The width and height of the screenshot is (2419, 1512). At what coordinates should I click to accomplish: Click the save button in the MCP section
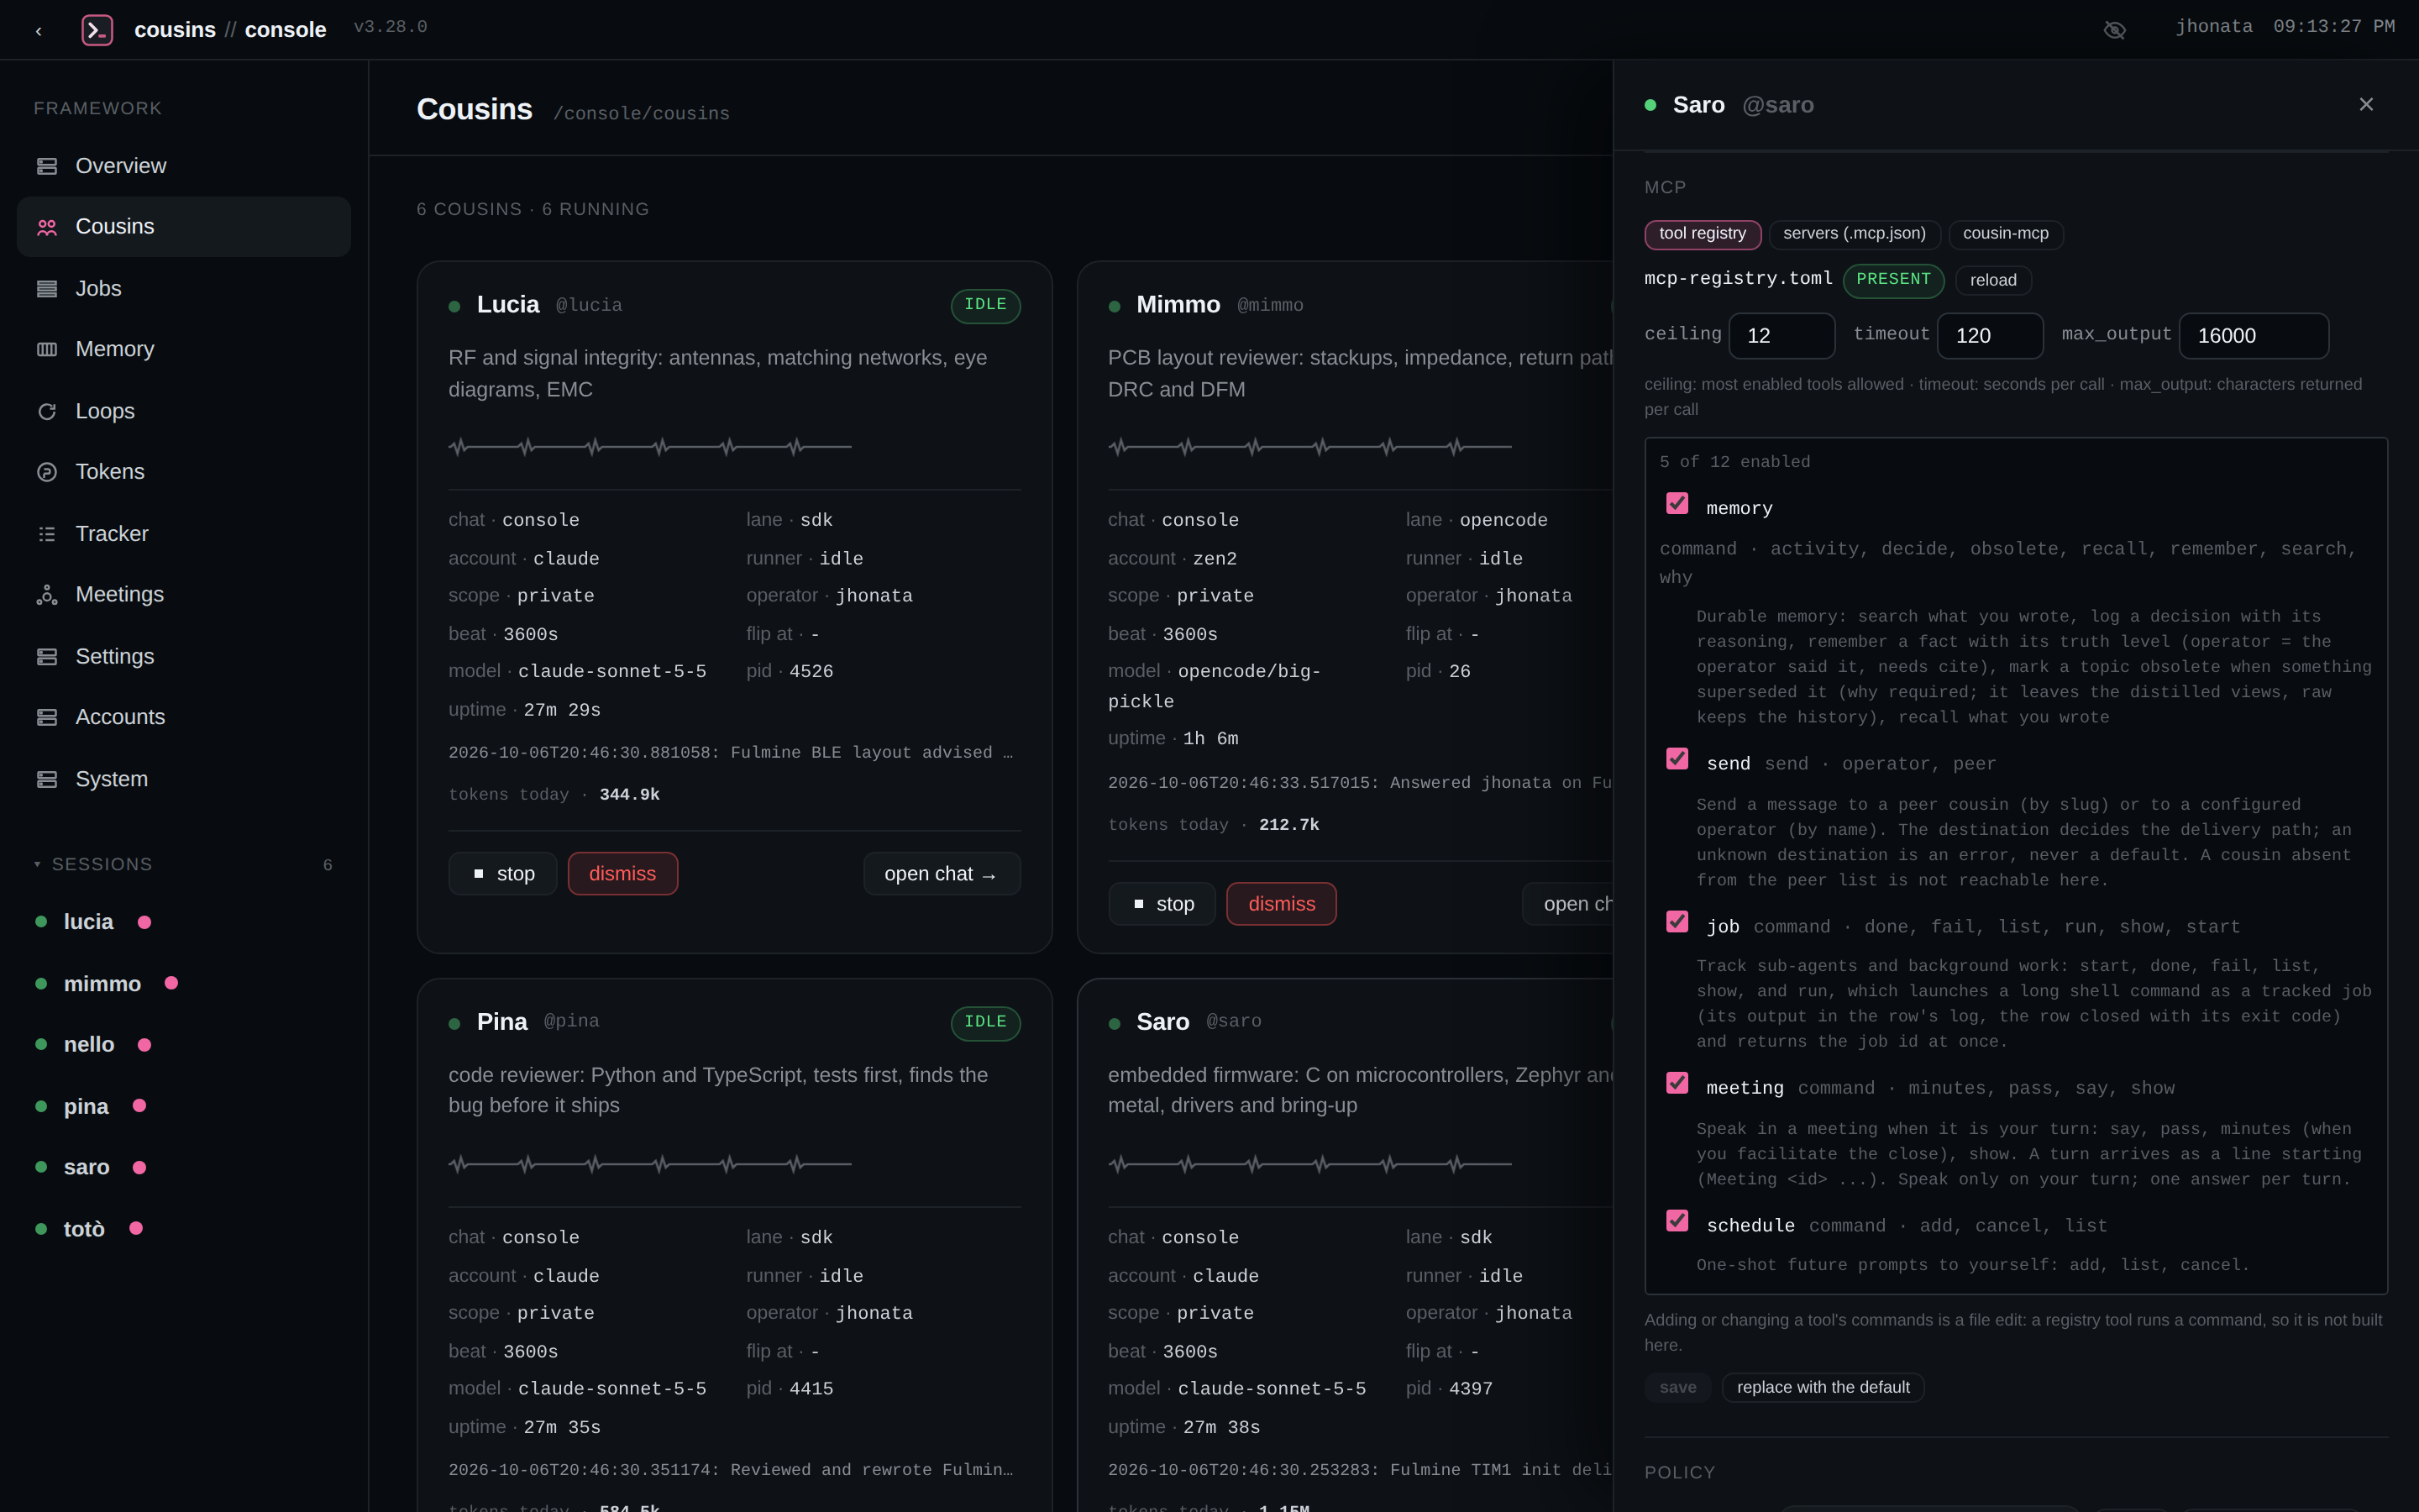click(1677, 1388)
